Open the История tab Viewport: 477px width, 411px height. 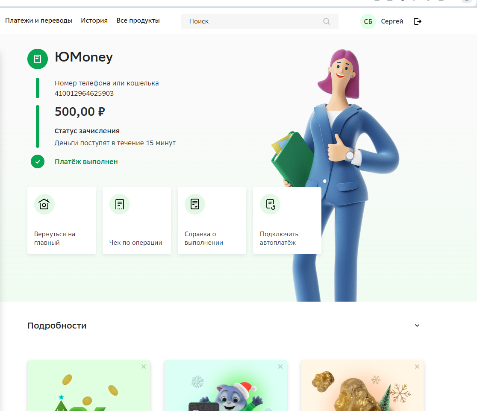tap(94, 21)
